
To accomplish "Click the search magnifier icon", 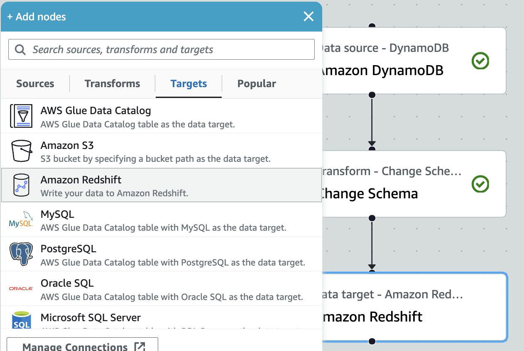I will point(20,49).
